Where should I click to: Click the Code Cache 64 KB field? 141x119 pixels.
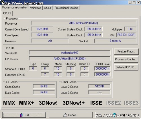(44, 86)
